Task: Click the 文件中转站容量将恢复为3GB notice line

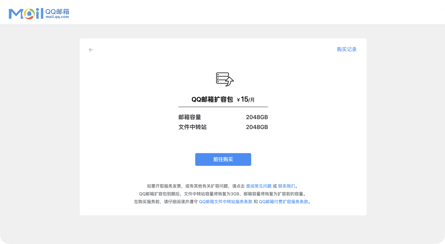Action: (222, 194)
